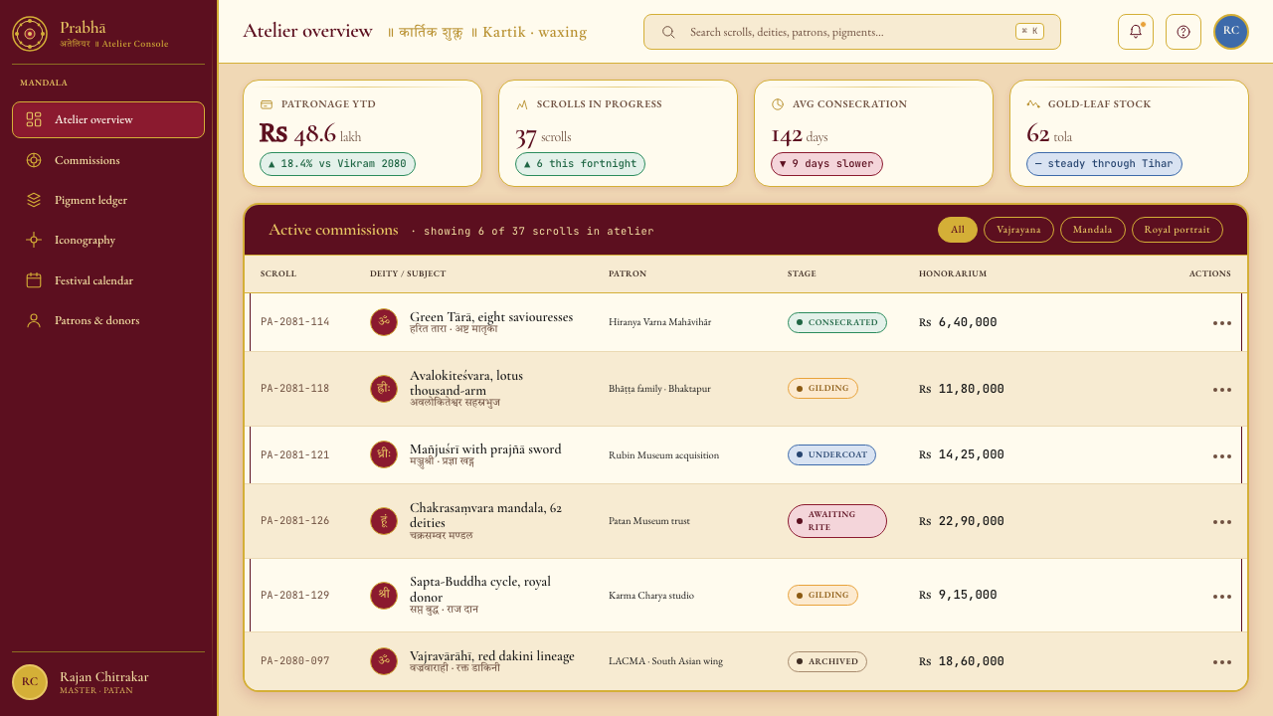Click the Prabhā mandala logo icon
Screen dimensions: 1273x716
[30, 34]
